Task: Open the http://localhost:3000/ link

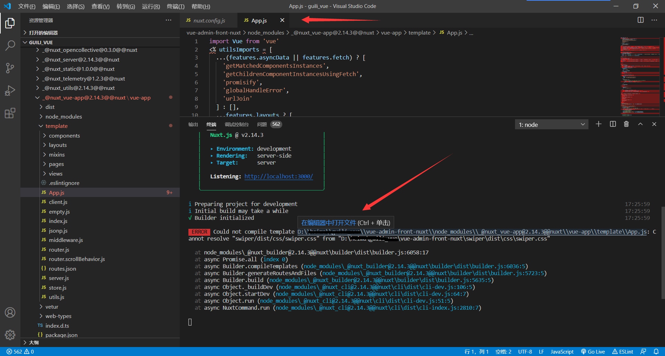Action: pos(278,176)
